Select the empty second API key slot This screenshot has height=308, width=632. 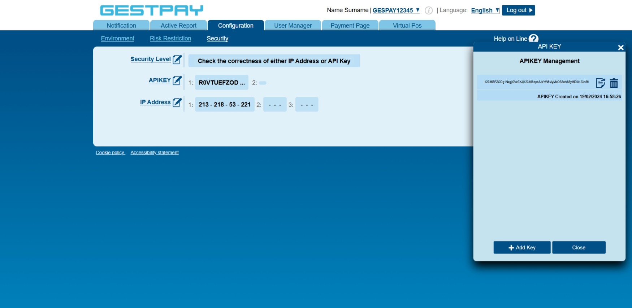[263, 83]
